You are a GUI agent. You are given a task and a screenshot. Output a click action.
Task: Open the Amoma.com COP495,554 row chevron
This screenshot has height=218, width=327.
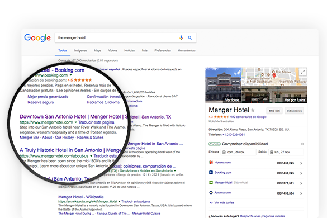[x=301, y=193]
